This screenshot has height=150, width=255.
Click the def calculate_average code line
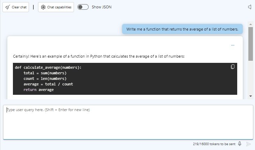(x=48, y=67)
